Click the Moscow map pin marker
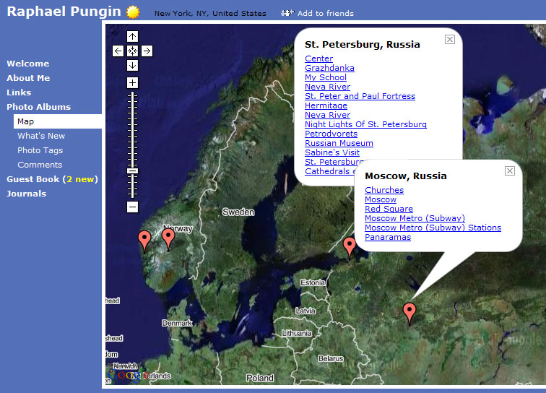This screenshot has width=546, height=393. click(x=409, y=313)
